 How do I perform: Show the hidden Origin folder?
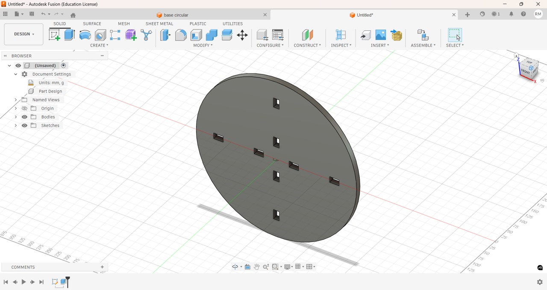25,108
